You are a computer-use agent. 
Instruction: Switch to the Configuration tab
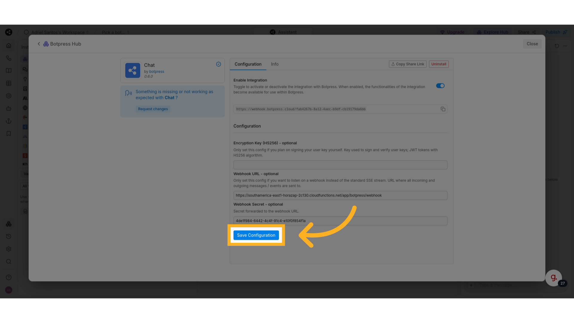(x=248, y=64)
